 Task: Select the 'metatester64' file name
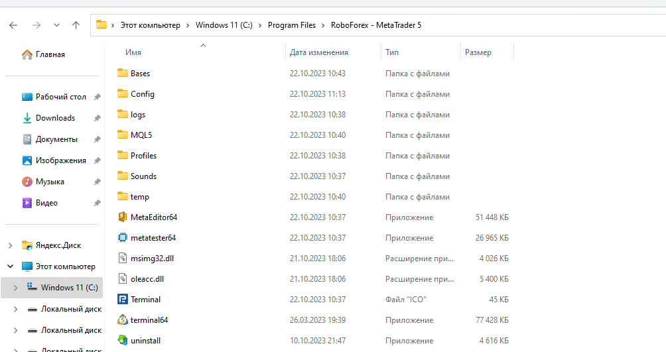(153, 238)
